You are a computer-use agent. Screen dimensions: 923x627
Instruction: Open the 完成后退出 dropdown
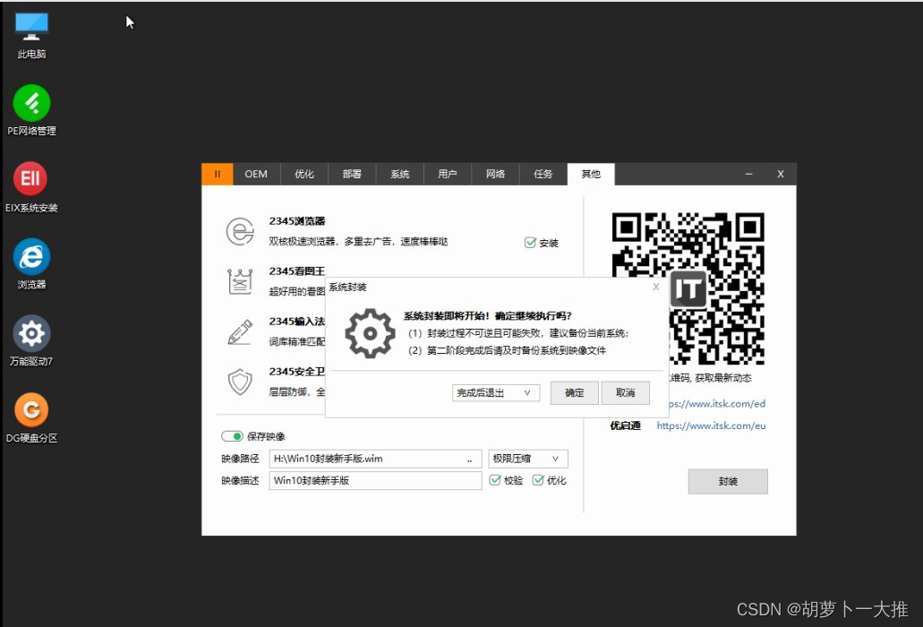click(x=495, y=392)
